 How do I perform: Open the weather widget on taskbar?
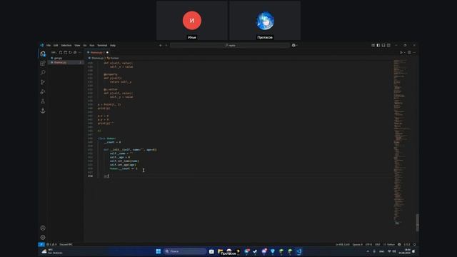click(x=52, y=251)
